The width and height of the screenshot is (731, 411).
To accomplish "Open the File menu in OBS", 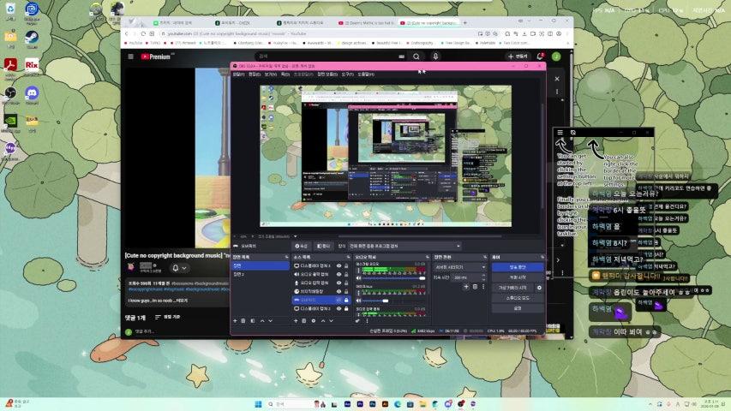I will pyautogui.click(x=237, y=74).
